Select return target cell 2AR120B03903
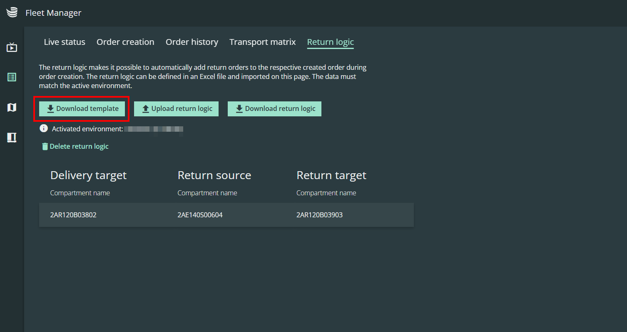 (320, 215)
